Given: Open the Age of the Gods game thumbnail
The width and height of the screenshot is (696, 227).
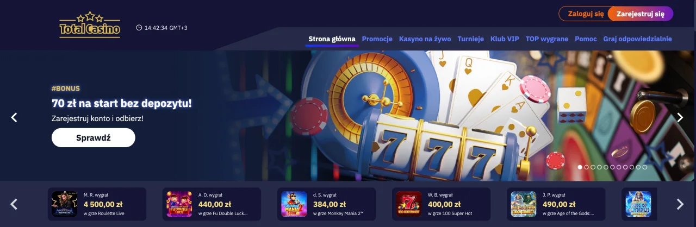Looking at the screenshot, I should pos(523,204).
